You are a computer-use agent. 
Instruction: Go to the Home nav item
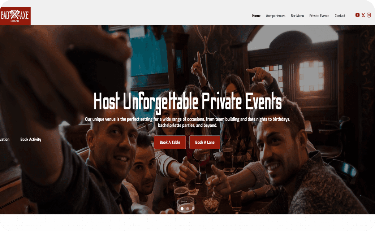click(x=256, y=16)
